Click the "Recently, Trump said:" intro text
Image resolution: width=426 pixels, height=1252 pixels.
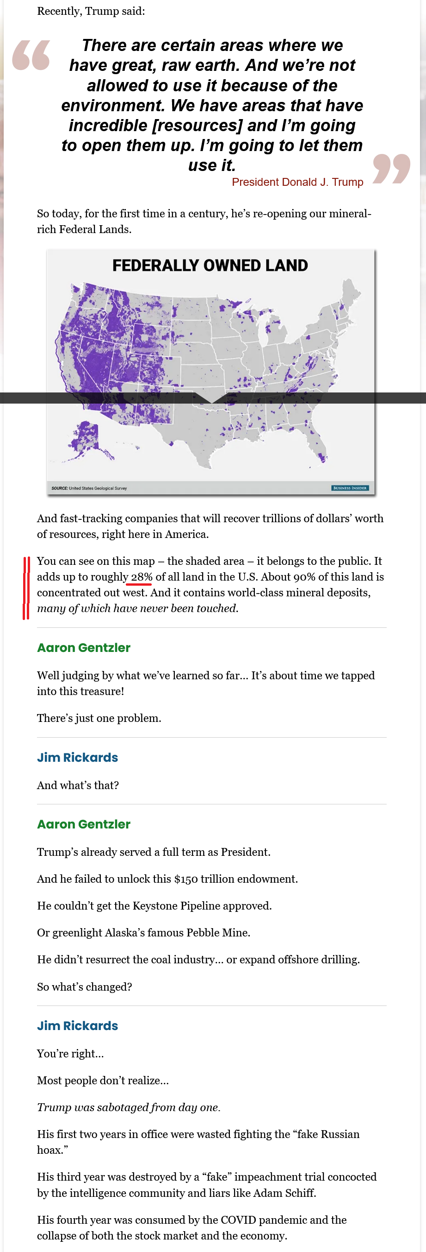91,11
